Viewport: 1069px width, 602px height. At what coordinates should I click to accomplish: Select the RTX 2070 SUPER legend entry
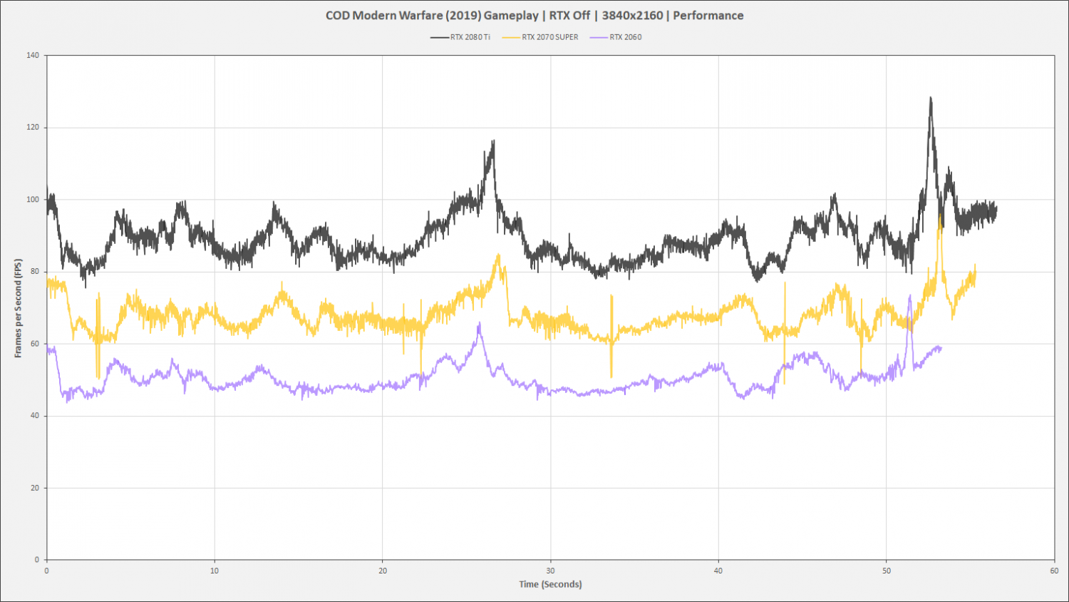(540, 37)
